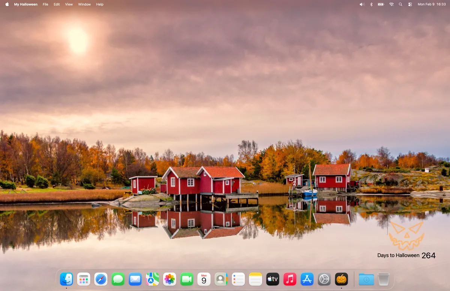Open Control Center from the menu bar
The image size is (450, 291).
coord(410,4)
